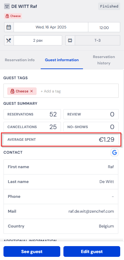Click the cheese icon in the Guest Tags box
The width and height of the screenshot is (124, 260).
point(12,91)
